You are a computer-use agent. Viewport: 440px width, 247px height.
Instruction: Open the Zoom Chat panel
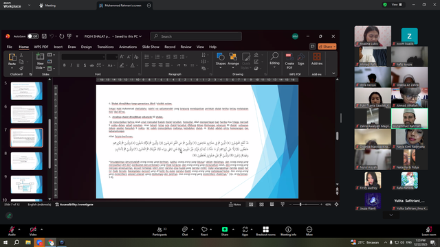point(185,231)
